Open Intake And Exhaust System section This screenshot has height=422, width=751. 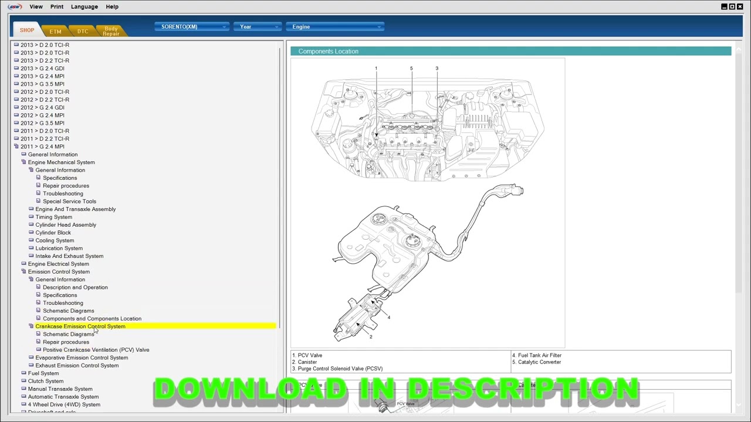pyautogui.click(x=69, y=256)
